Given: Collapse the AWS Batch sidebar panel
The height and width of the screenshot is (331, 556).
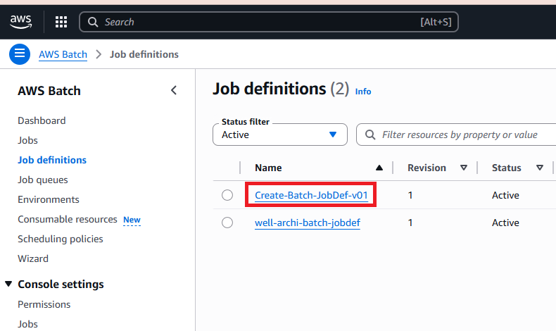Looking at the screenshot, I should click(174, 90).
